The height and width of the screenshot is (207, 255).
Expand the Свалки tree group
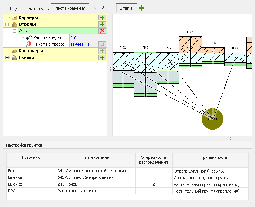(7, 57)
